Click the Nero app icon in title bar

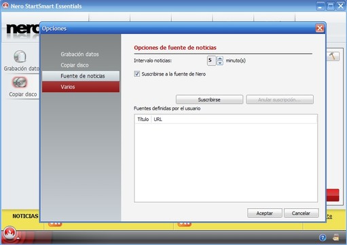[x=5, y=5]
